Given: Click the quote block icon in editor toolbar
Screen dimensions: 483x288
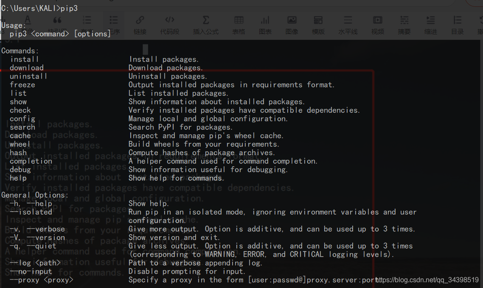Looking at the screenshot, I should pos(57,20).
